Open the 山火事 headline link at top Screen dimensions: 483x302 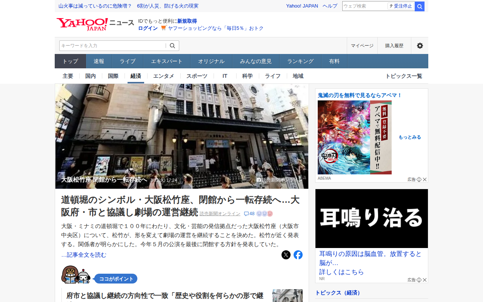128,6
